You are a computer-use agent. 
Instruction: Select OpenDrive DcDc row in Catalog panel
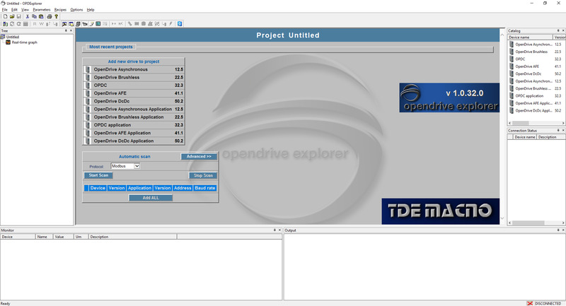click(536, 74)
